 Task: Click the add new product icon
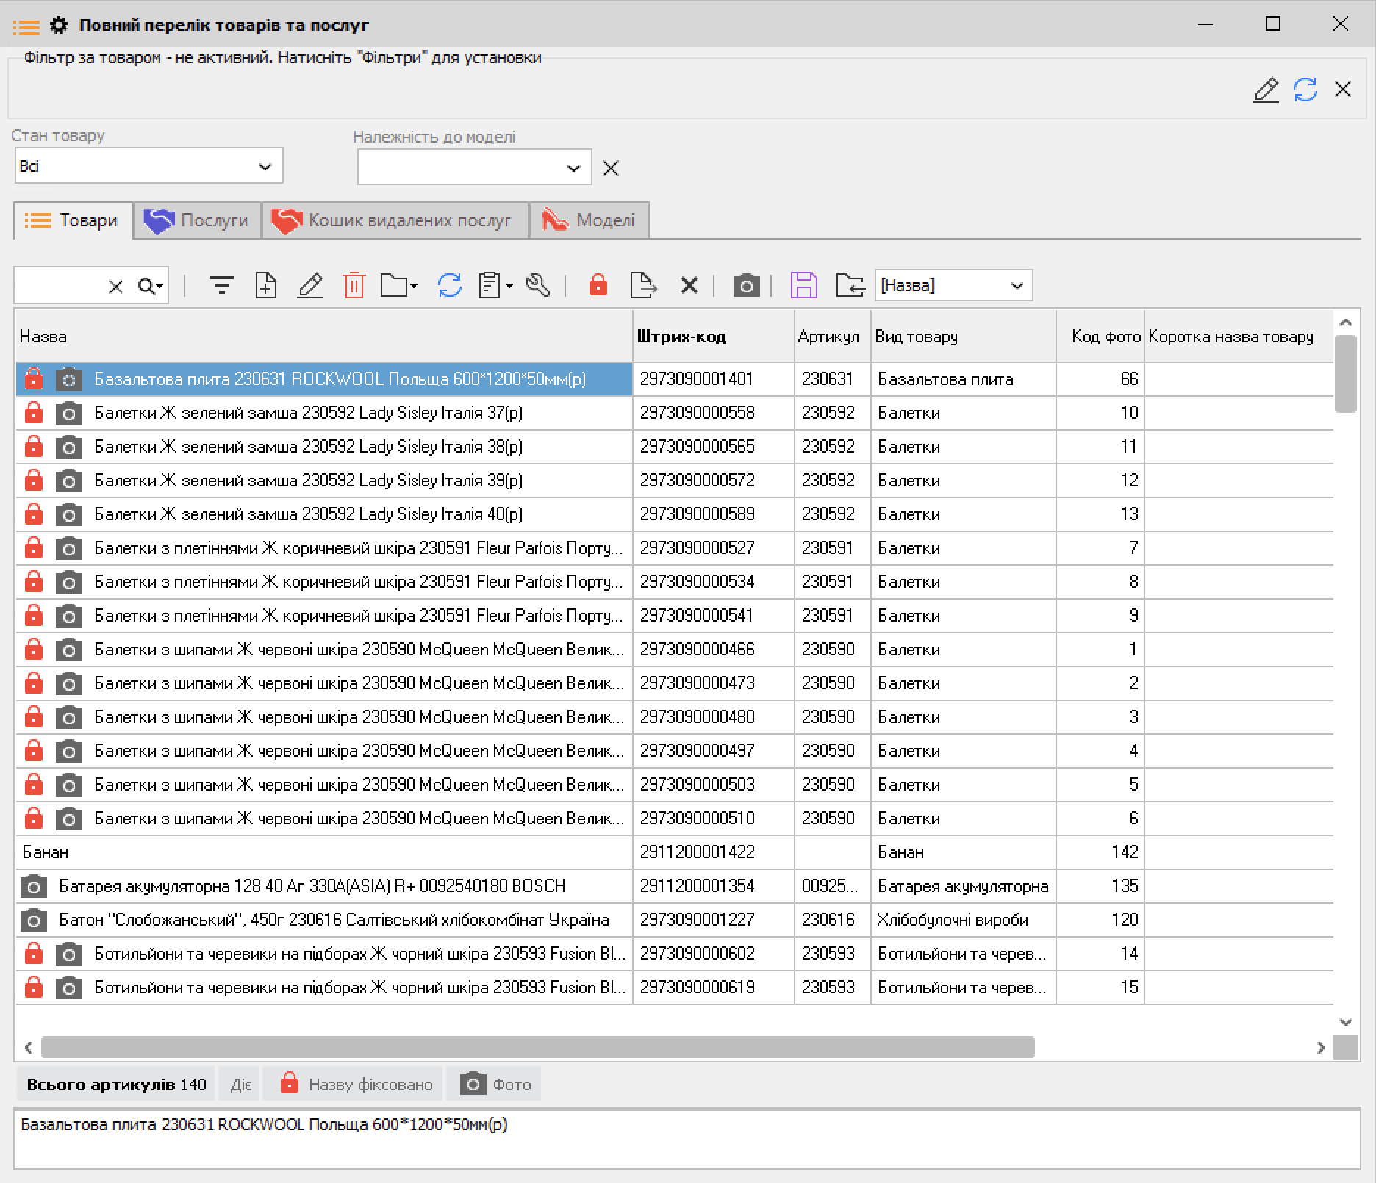(265, 285)
